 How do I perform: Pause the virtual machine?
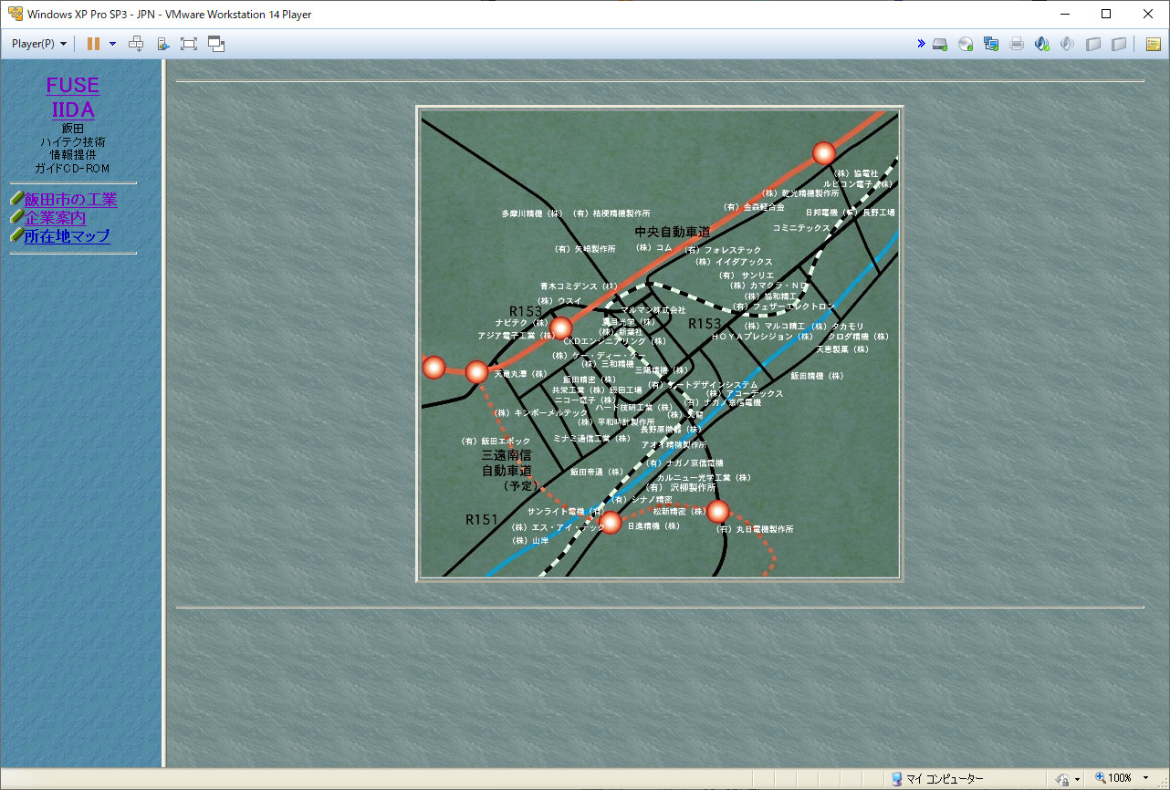pyautogui.click(x=93, y=44)
